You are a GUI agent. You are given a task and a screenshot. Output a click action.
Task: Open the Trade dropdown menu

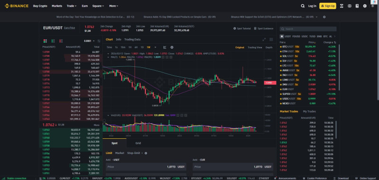pos(72,6)
